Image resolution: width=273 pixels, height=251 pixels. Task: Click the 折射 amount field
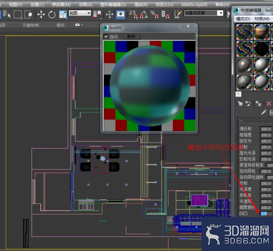click(266, 184)
